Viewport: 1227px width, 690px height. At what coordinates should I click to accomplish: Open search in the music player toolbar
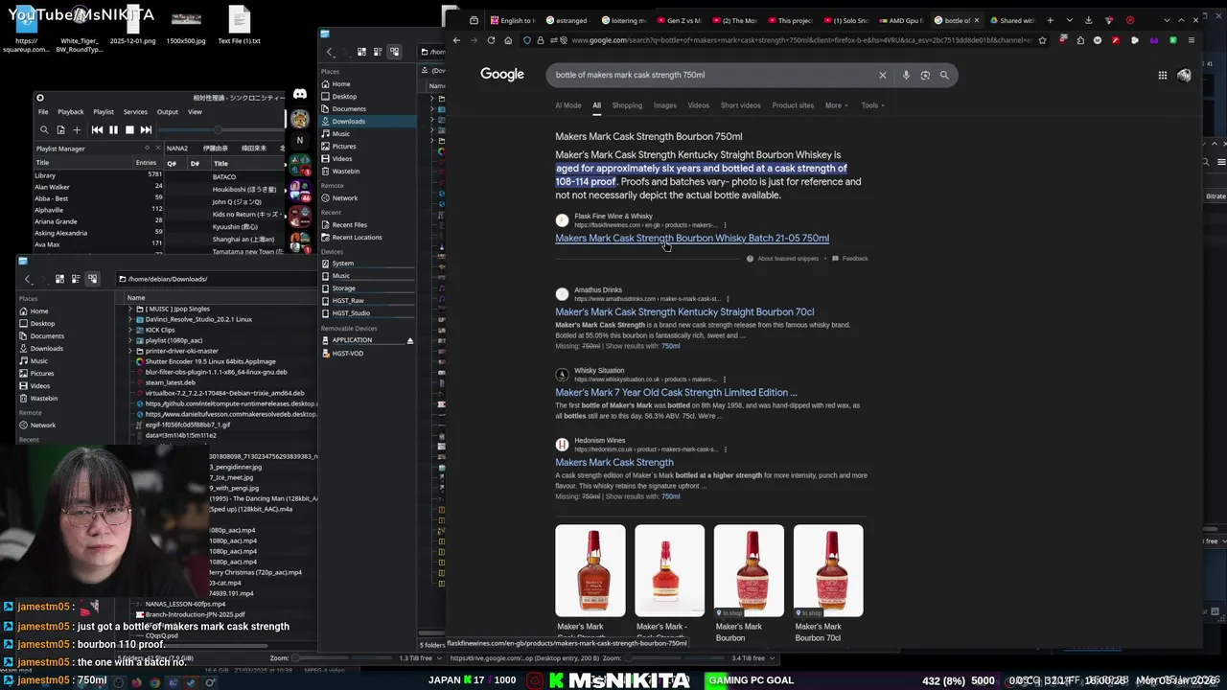tap(44, 129)
